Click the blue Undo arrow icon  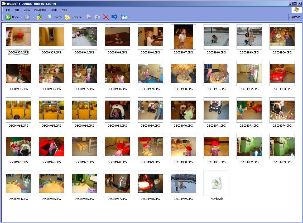click(x=114, y=17)
